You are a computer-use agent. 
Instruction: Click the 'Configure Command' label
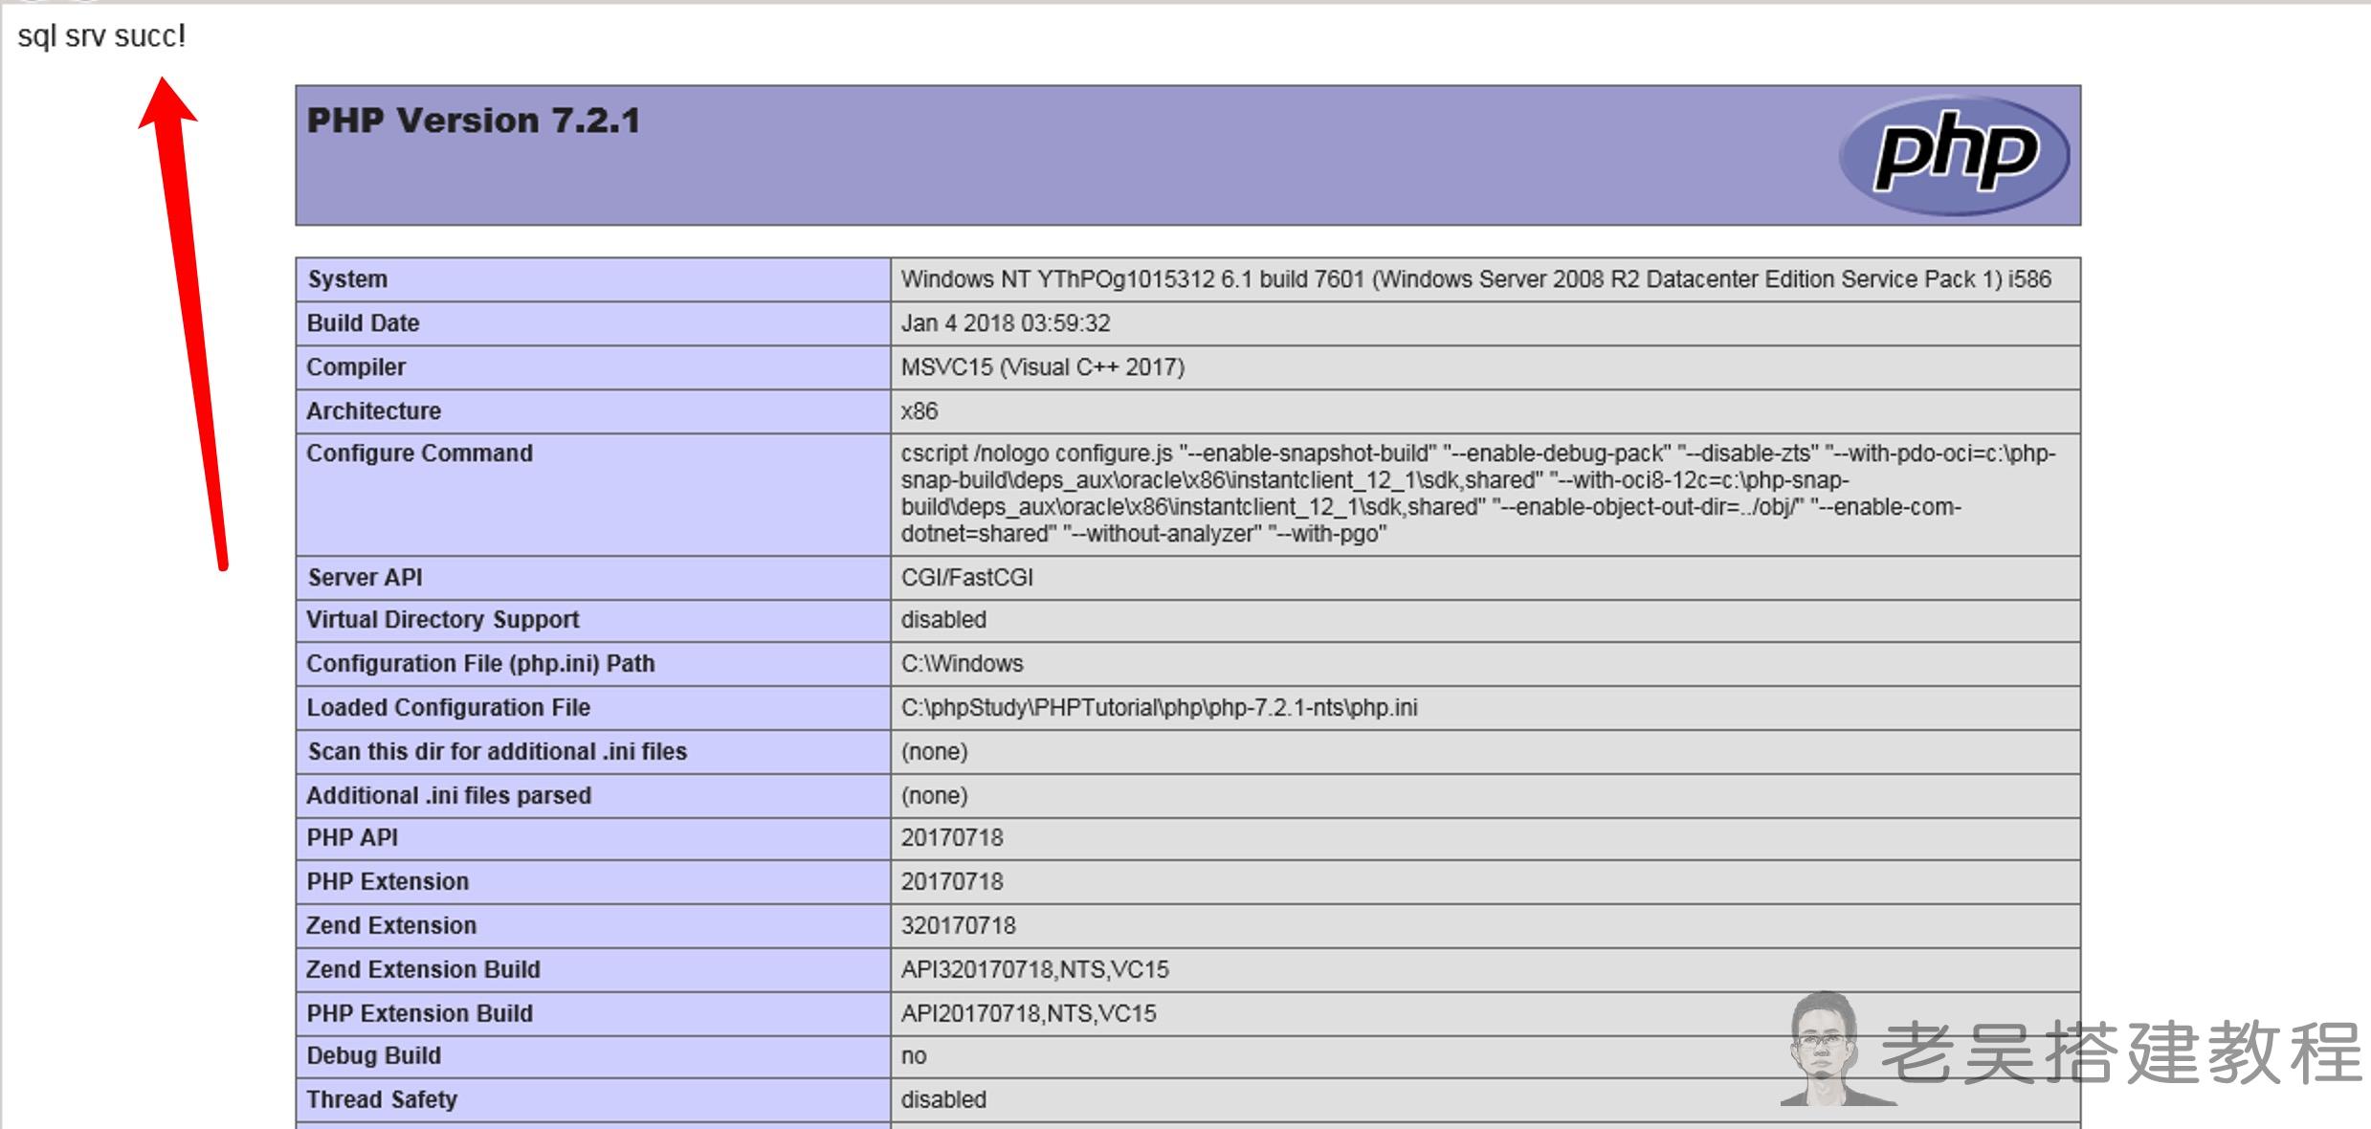pyautogui.click(x=419, y=454)
